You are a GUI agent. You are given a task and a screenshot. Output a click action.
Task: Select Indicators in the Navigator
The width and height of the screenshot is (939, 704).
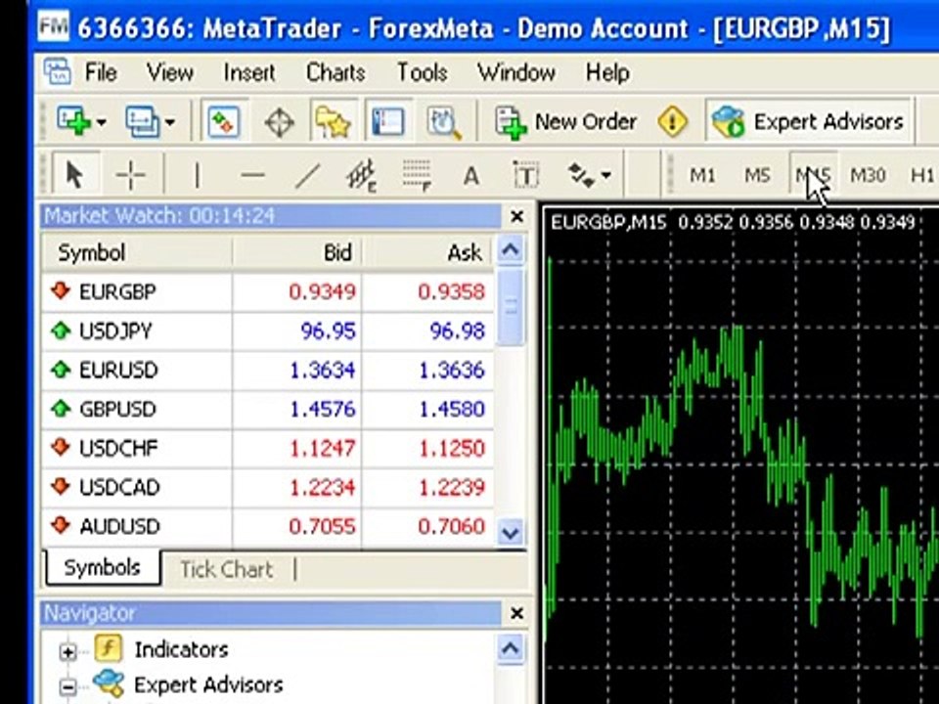(181, 649)
